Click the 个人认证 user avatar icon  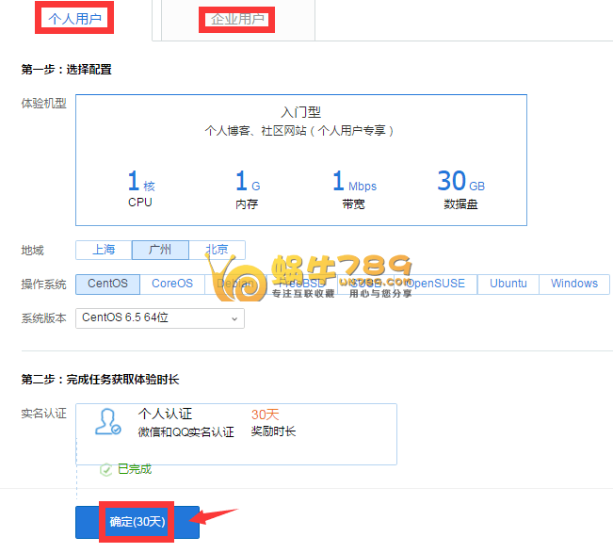[x=107, y=422]
